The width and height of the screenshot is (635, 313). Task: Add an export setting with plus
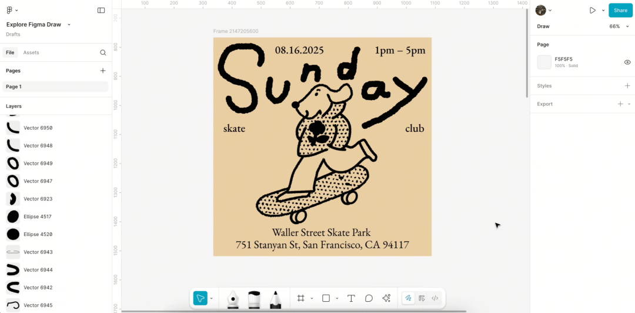(620, 104)
